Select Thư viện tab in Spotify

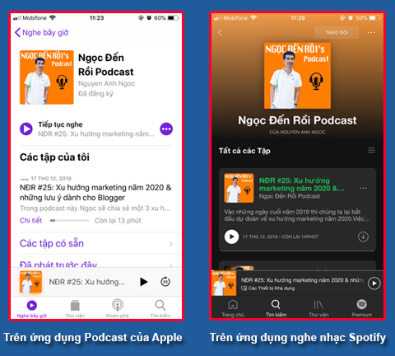tap(318, 308)
